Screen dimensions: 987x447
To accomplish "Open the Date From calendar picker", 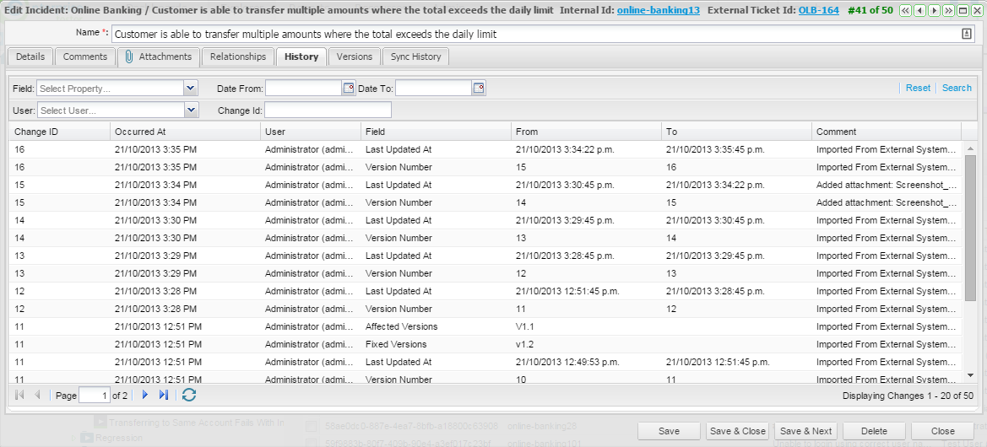I will 349,88.
